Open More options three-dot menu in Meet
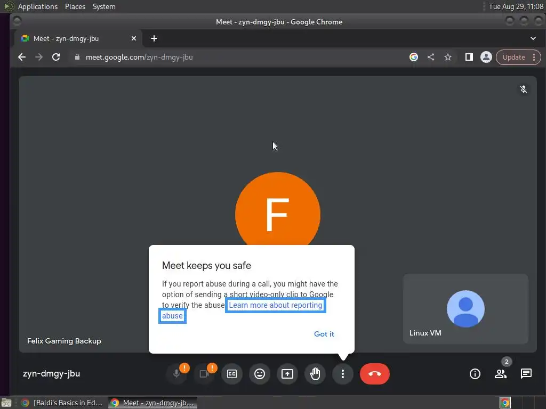The image size is (546, 409). click(x=343, y=374)
